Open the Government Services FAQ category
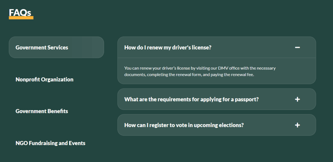The height and width of the screenshot is (162, 333). [x=42, y=47]
